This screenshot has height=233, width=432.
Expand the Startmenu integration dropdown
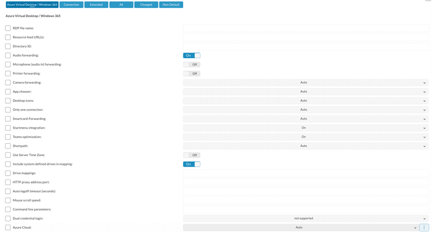306,128
